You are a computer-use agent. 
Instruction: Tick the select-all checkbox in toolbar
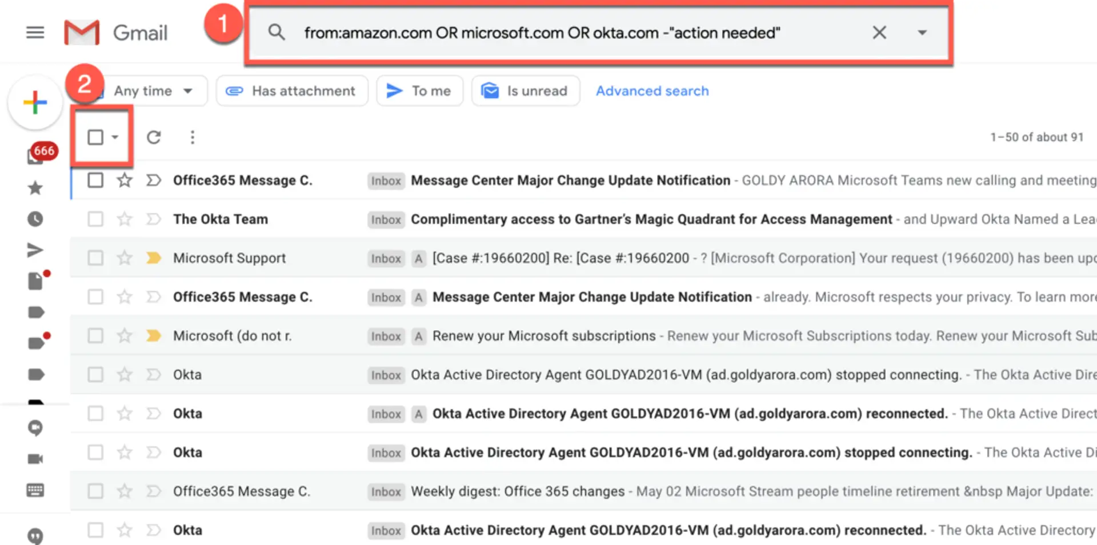point(95,137)
